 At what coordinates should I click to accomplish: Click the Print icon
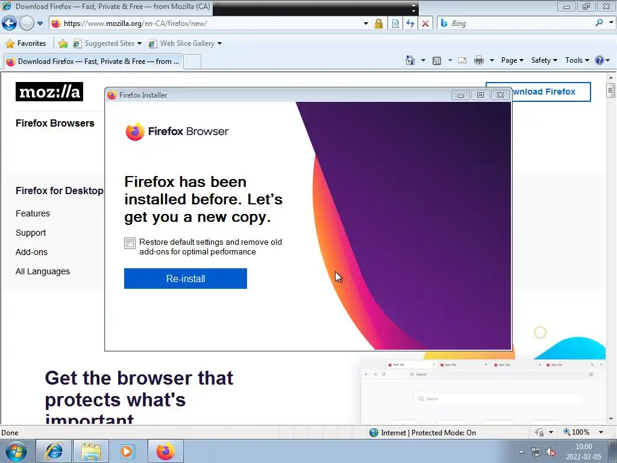pos(479,60)
